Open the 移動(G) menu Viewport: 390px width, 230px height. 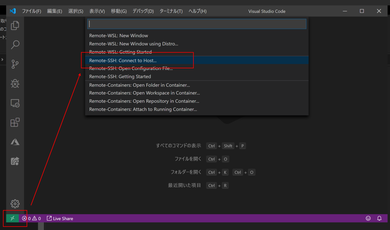point(119,11)
